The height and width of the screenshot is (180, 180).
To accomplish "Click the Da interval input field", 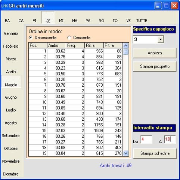I will click(146, 139).
